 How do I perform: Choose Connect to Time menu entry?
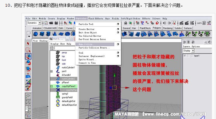(x=87, y=63)
